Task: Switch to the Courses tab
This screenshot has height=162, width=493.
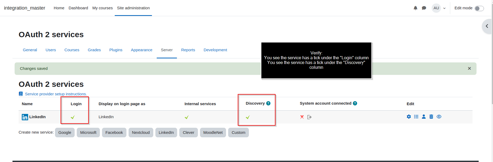Action: (72, 50)
